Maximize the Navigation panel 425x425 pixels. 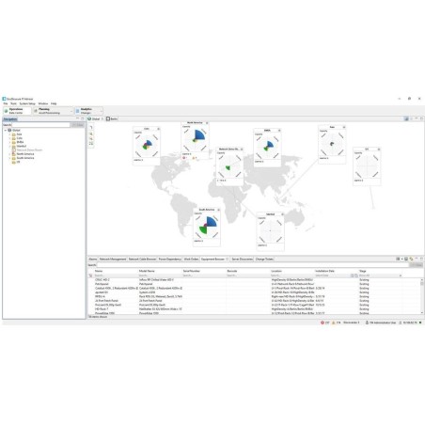(x=83, y=118)
